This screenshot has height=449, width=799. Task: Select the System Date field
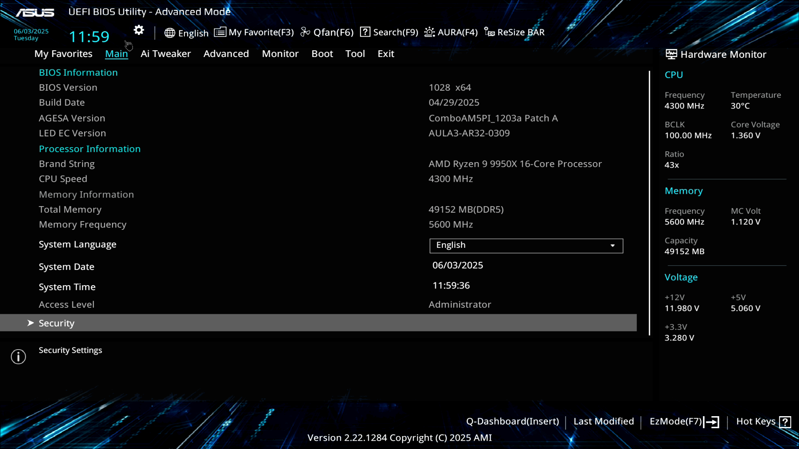tap(457, 265)
